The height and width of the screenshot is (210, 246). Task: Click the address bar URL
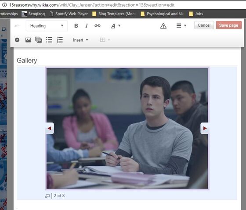tap(92, 5)
